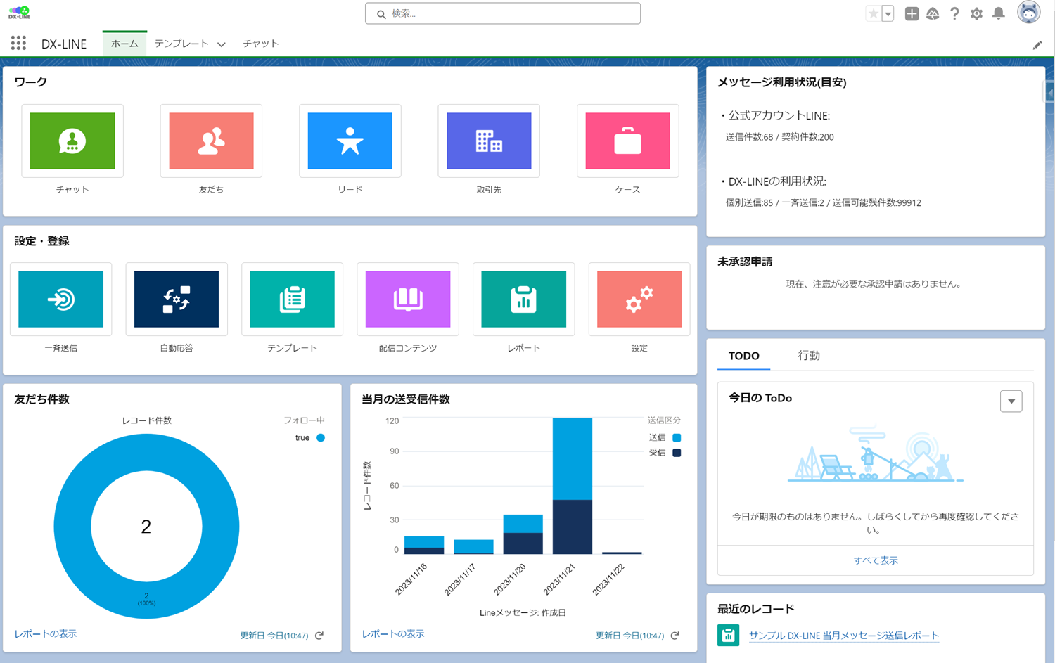Open the Today's ToDo filter dropdown
The width and height of the screenshot is (1055, 663).
tap(1011, 401)
